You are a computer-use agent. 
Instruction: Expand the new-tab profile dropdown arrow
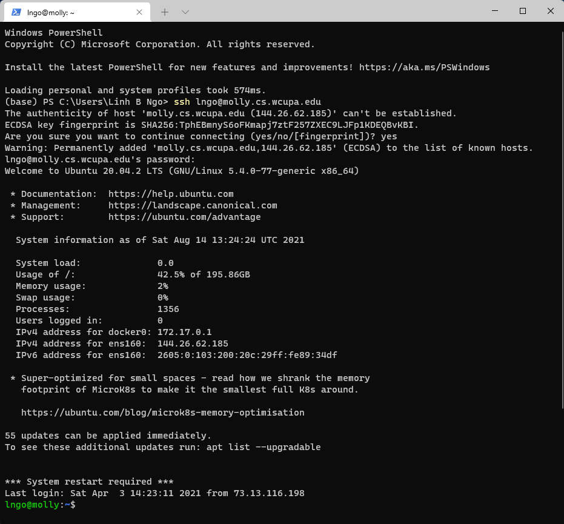185,12
